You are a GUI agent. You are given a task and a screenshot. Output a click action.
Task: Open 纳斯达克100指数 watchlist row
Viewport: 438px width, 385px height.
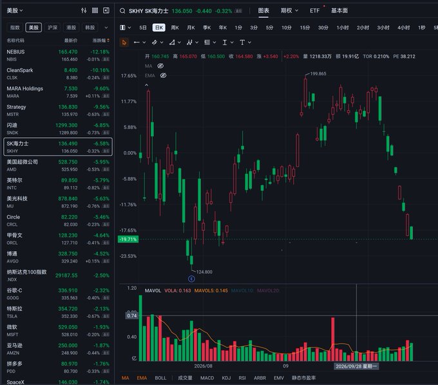point(58,276)
